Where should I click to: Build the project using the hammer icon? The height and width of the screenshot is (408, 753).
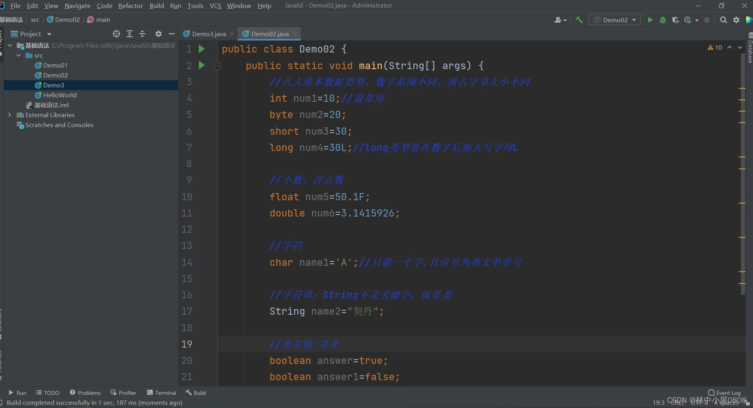click(x=579, y=19)
